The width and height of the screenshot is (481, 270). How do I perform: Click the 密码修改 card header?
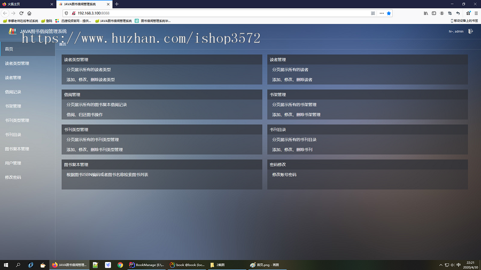(x=368, y=164)
